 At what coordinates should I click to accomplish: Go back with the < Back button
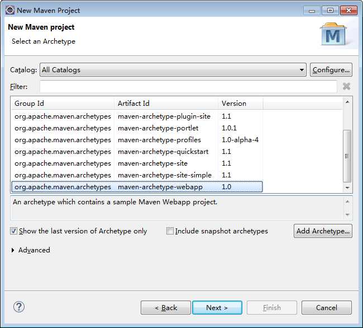166,308
